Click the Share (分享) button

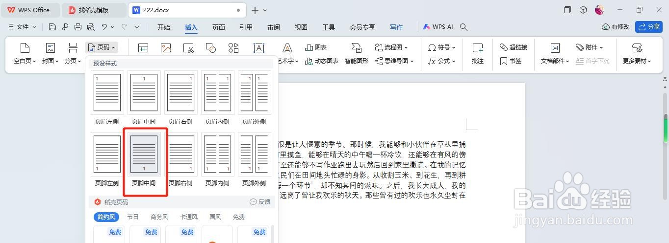click(649, 27)
